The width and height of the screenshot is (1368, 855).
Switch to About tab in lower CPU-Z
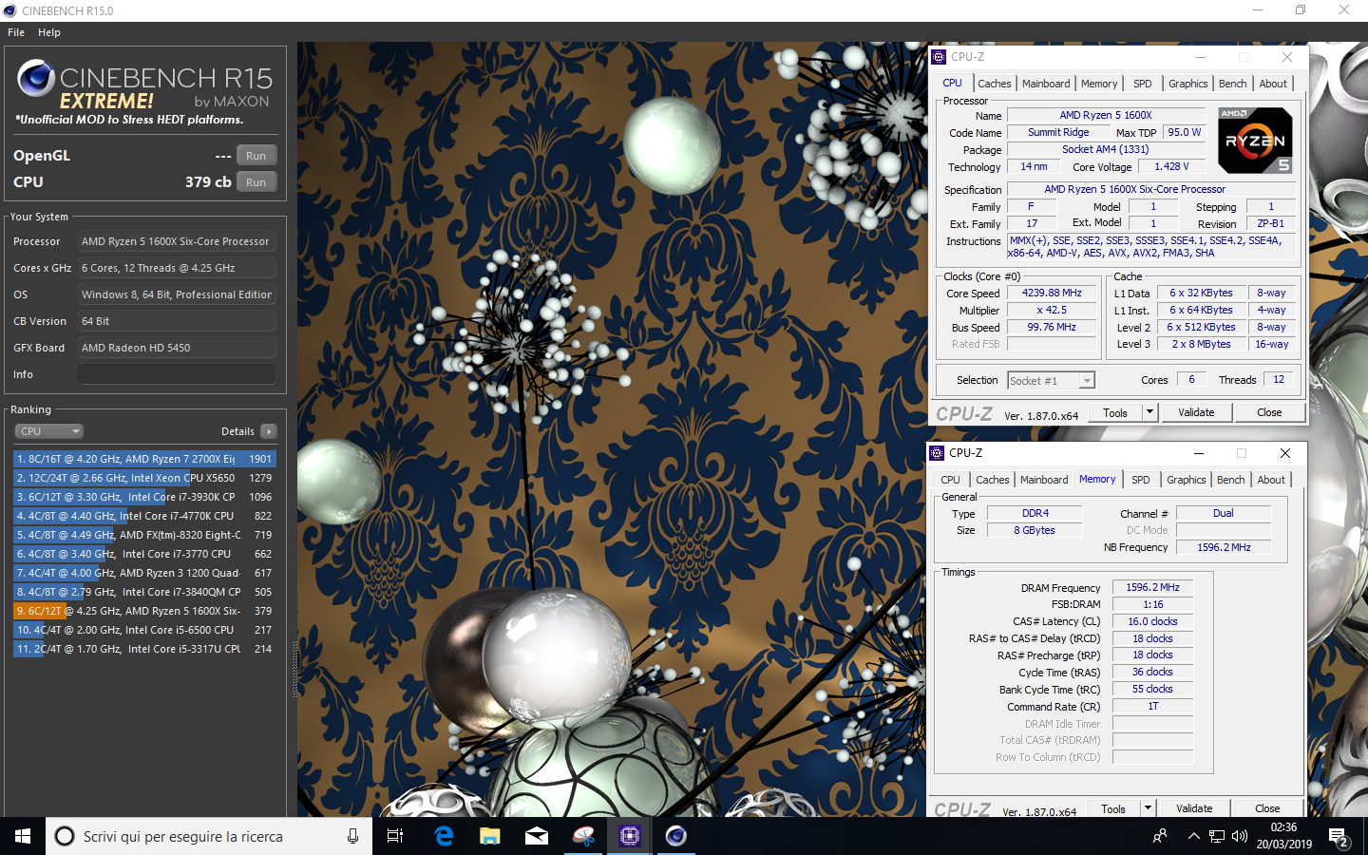click(x=1271, y=480)
